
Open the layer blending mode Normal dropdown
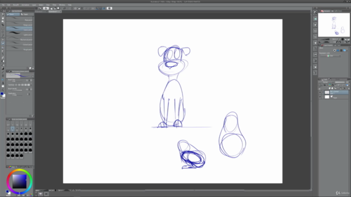tap(326, 82)
